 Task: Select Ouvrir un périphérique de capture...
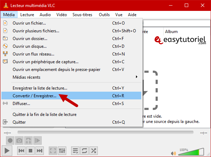(x=71, y=62)
